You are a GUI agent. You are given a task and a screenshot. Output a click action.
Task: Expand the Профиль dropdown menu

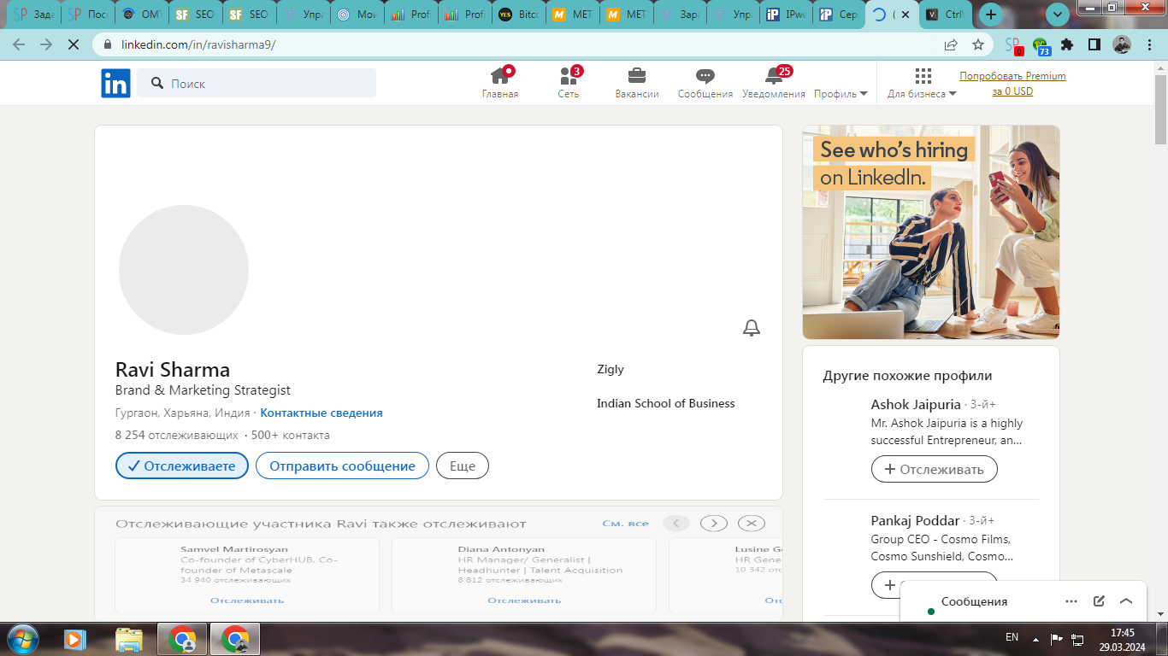[x=841, y=94]
